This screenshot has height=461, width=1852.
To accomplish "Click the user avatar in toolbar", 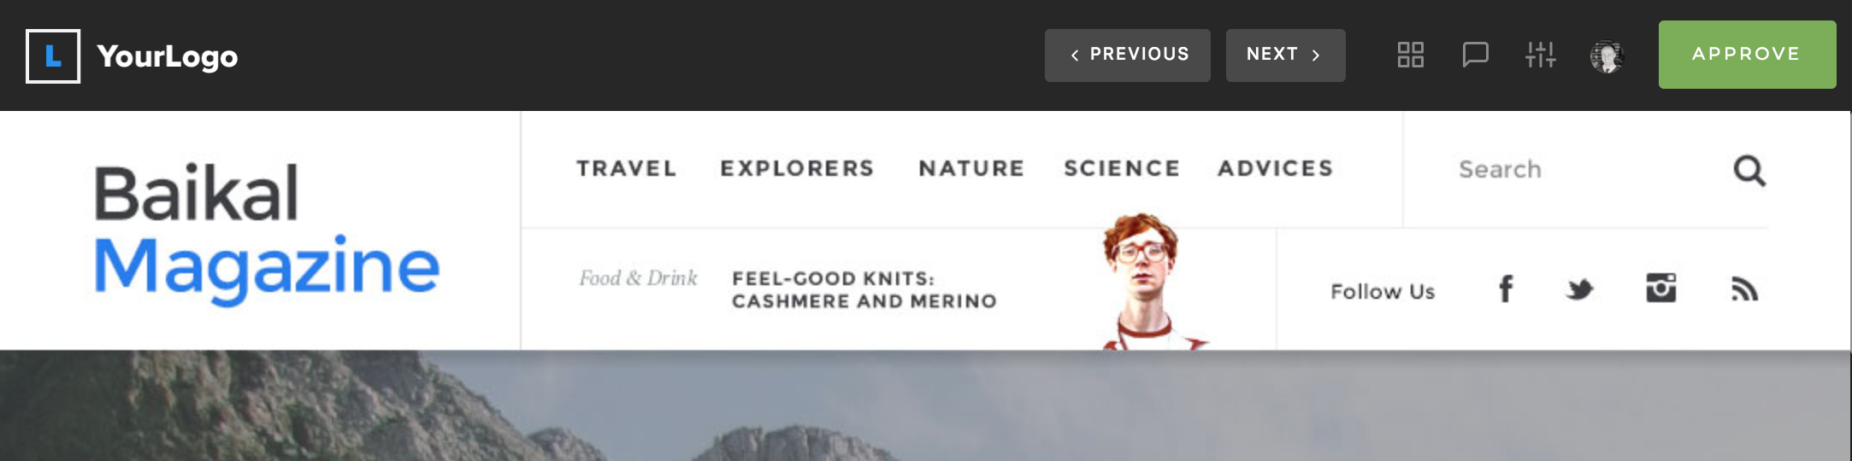I will pyautogui.click(x=1607, y=56).
